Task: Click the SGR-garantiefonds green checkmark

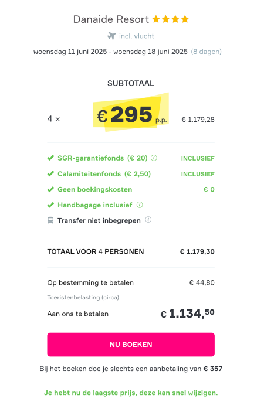Action: point(50,158)
